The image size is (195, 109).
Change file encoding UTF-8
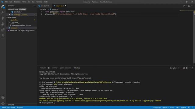click(172, 107)
